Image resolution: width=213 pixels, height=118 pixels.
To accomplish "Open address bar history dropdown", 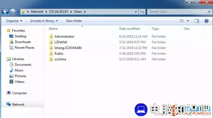I will coord(136,12).
